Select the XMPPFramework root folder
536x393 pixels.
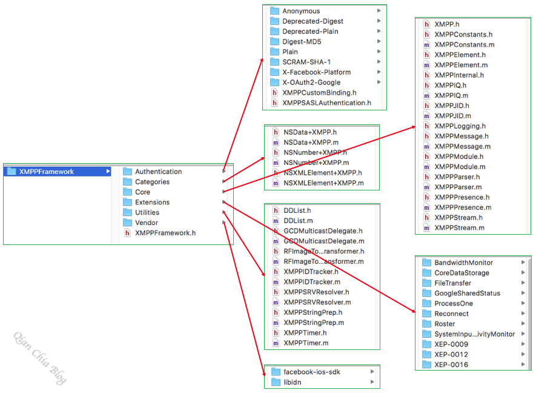tap(57, 172)
